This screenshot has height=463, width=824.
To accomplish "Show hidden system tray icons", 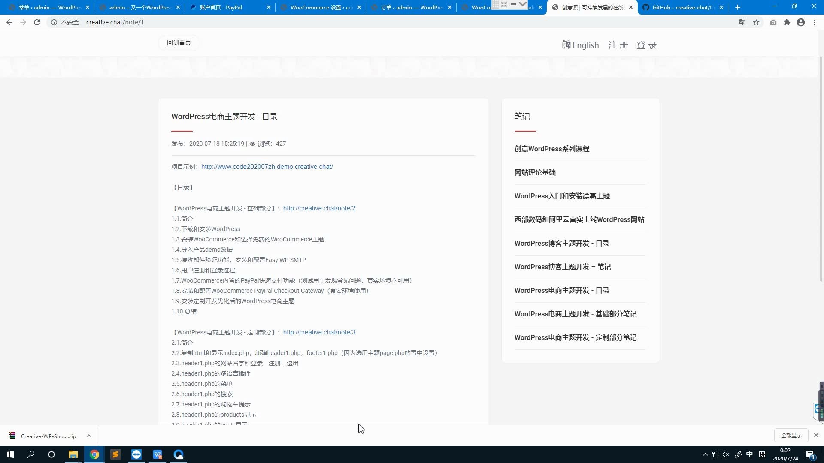I will click(705, 454).
